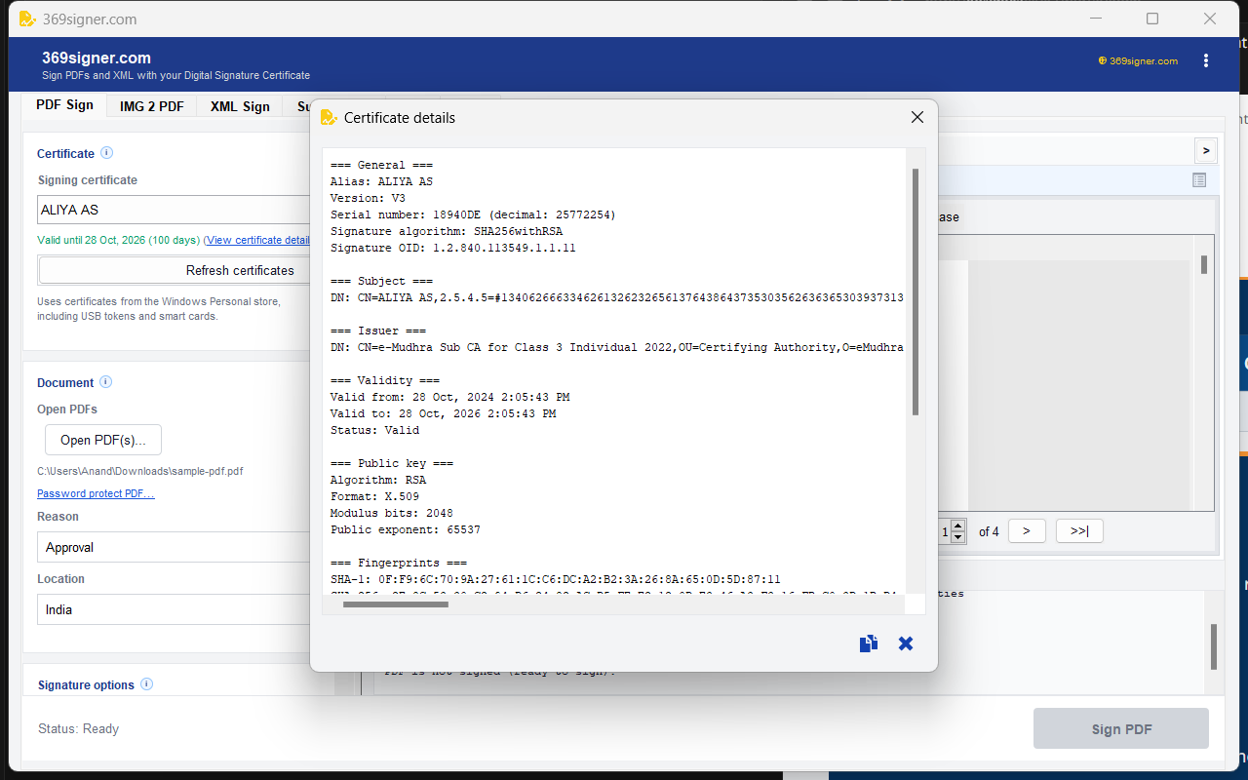Screen dimensions: 1248x780
Task: Switch to the IMG 2 PDF tab
Action: tap(152, 106)
